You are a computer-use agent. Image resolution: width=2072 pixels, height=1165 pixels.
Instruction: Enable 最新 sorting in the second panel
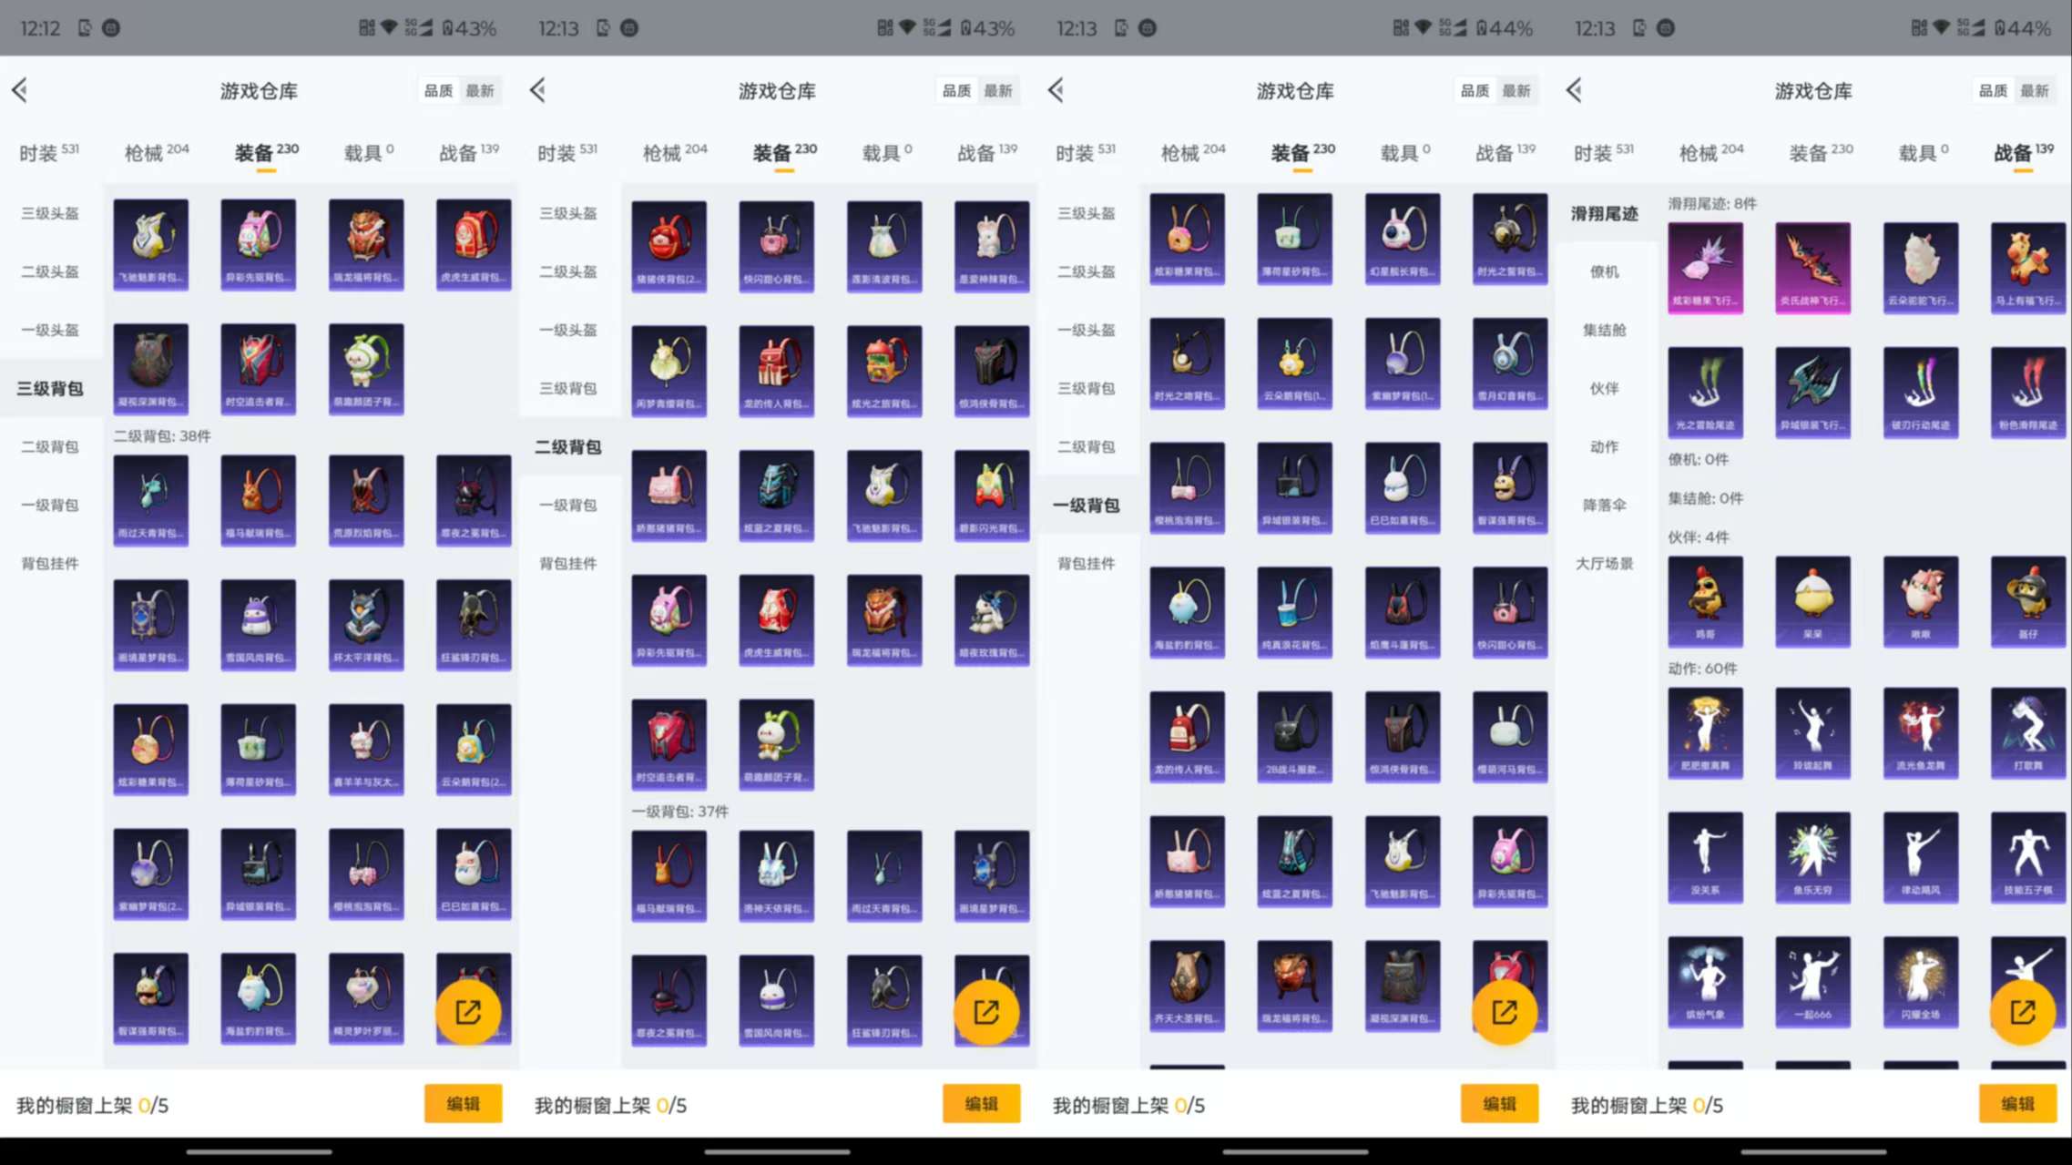click(1000, 90)
